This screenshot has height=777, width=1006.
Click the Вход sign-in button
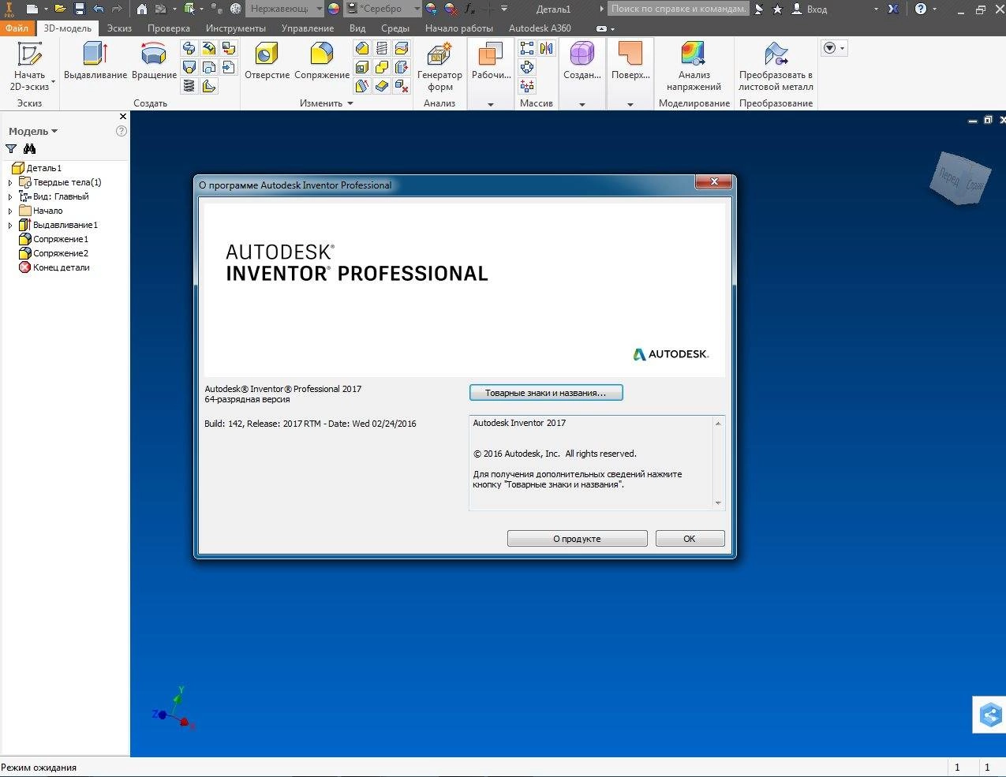pyautogui.click(x=810, y=9)
